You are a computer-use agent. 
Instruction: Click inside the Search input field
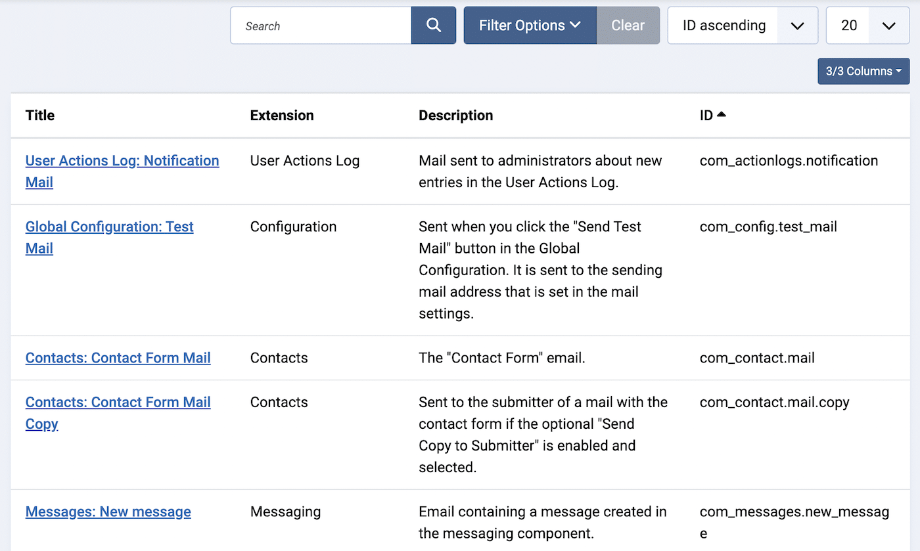click(x=320, y=25)
